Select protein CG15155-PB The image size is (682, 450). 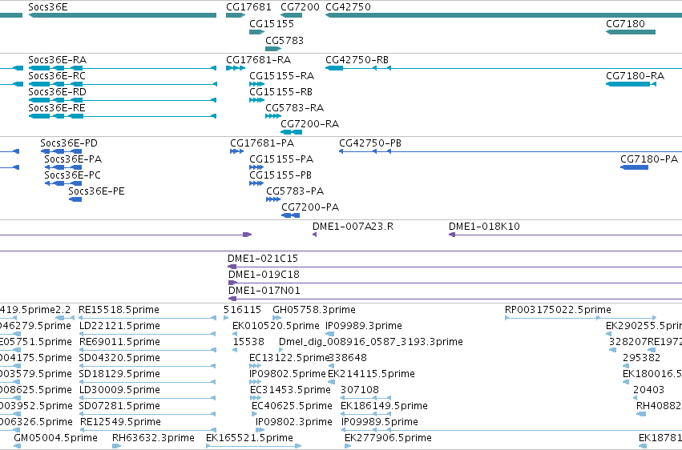click(x=256, y=183)
